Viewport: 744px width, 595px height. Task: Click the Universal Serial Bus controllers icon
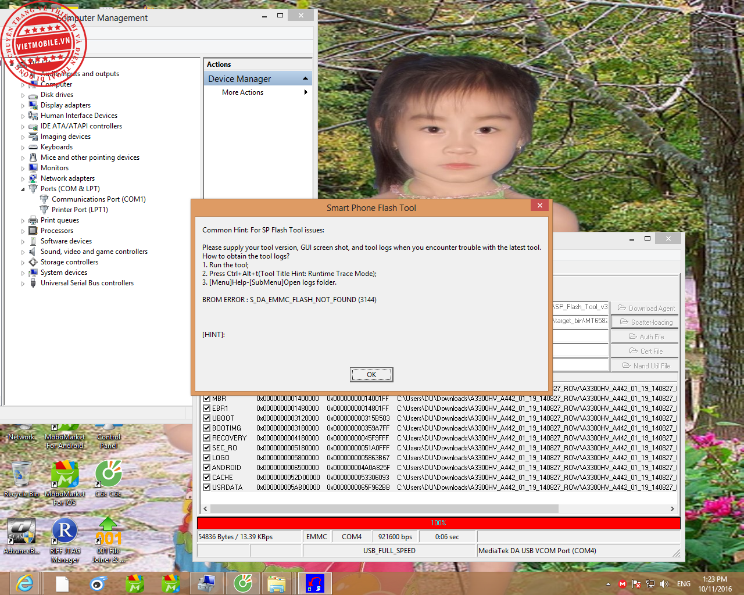(x=33, y=283)
